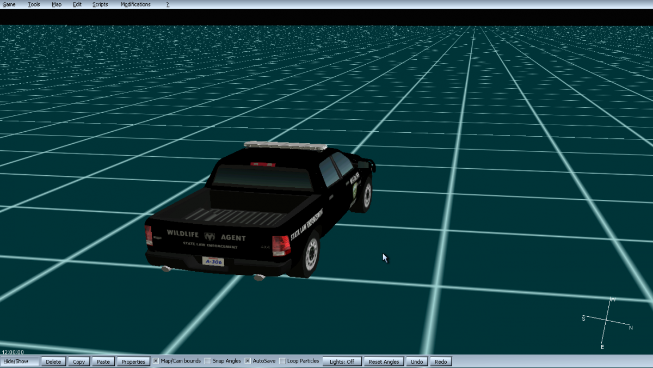653x368 pixels.
Task: Click the Paste button
Action: tap(103, 361)
